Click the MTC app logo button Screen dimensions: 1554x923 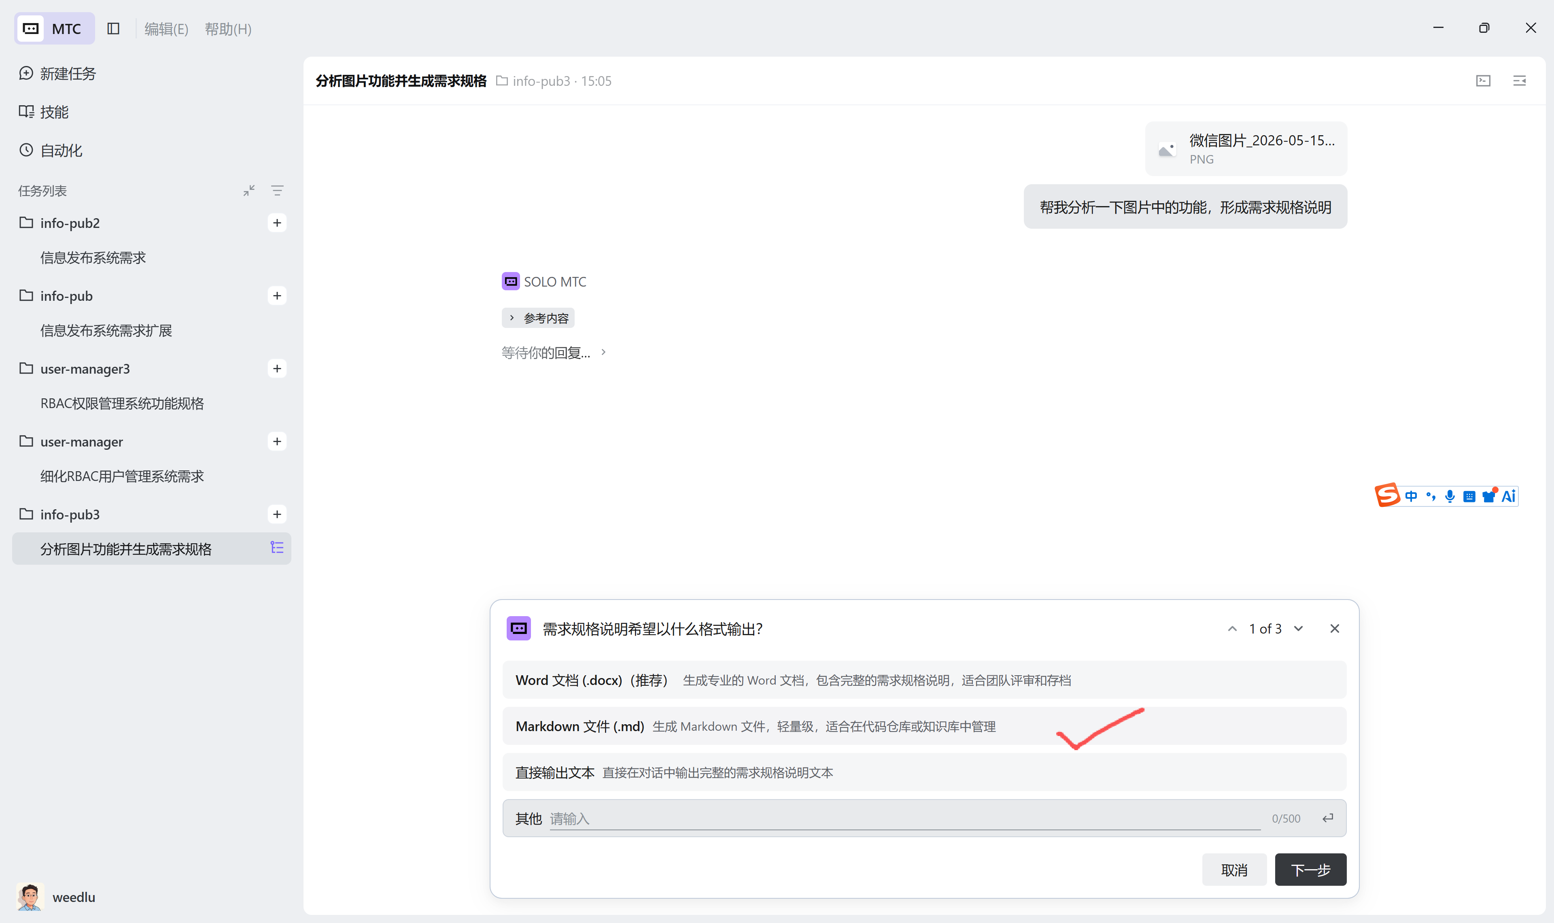tap(55, 29)
